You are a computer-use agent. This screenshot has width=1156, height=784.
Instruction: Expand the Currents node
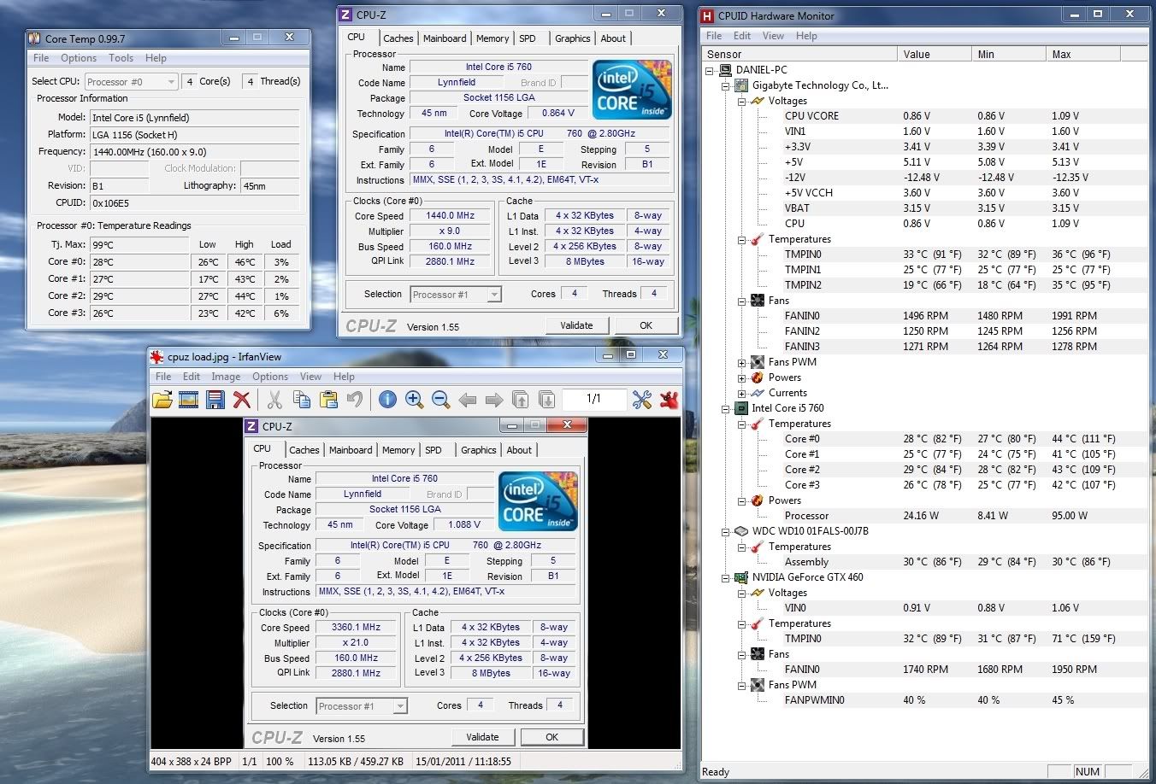click(x=742, y=393)
